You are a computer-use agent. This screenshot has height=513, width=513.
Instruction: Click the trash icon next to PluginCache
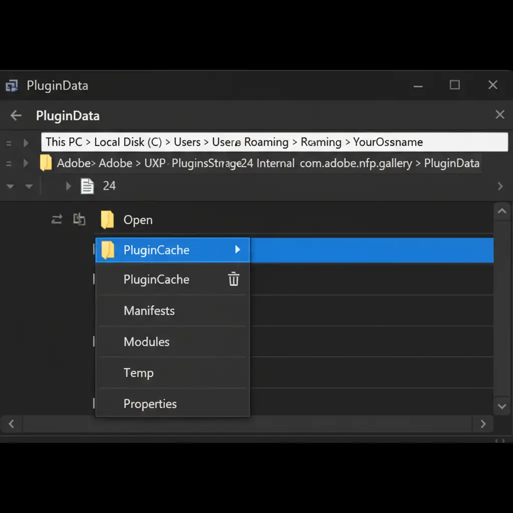pyautogui.click(x=234, y=279)
